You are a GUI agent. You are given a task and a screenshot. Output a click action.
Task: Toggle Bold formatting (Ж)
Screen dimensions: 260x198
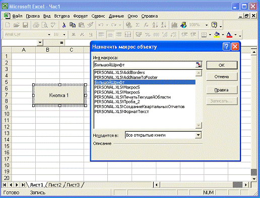click(x=74, y=35)
